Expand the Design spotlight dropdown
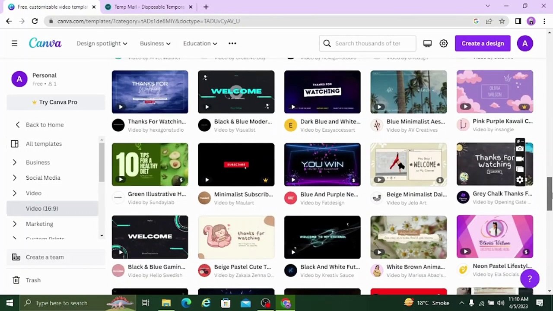The height and width of the screenshot is (311, 553). (x=102, y=43)
